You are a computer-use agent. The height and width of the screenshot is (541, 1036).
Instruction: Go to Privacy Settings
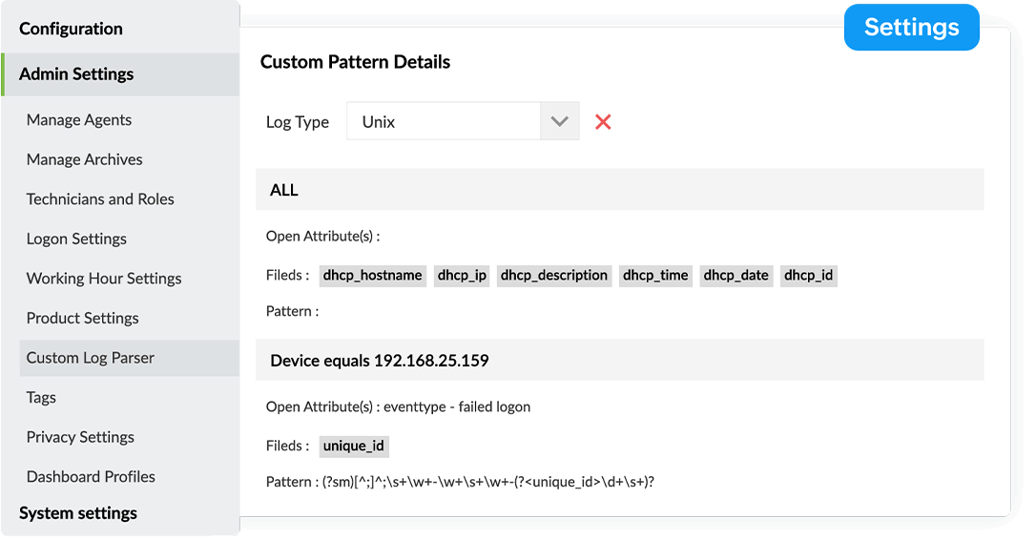coord(80,437)
